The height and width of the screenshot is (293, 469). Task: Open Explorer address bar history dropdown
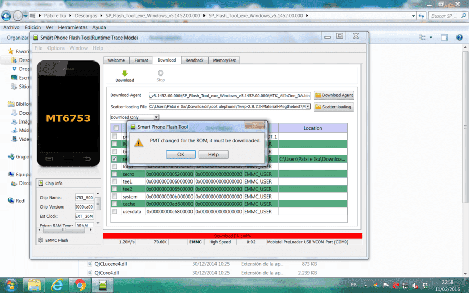(413, 16)
